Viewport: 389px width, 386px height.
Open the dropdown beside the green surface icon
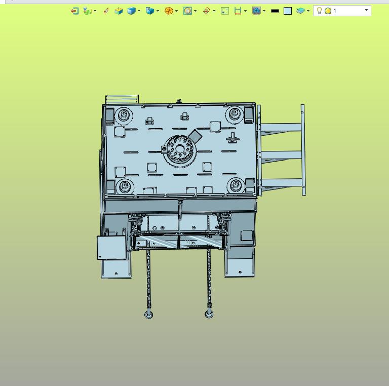(x=308, y=11)
